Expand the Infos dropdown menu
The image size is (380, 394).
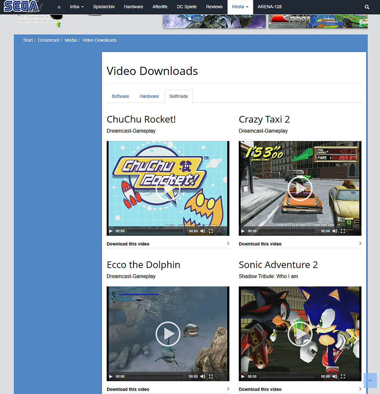tap(77, 7)
